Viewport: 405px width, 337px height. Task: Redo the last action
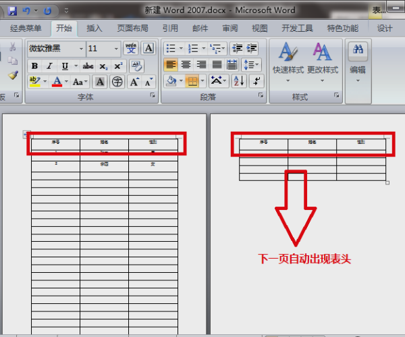(47, 11)
